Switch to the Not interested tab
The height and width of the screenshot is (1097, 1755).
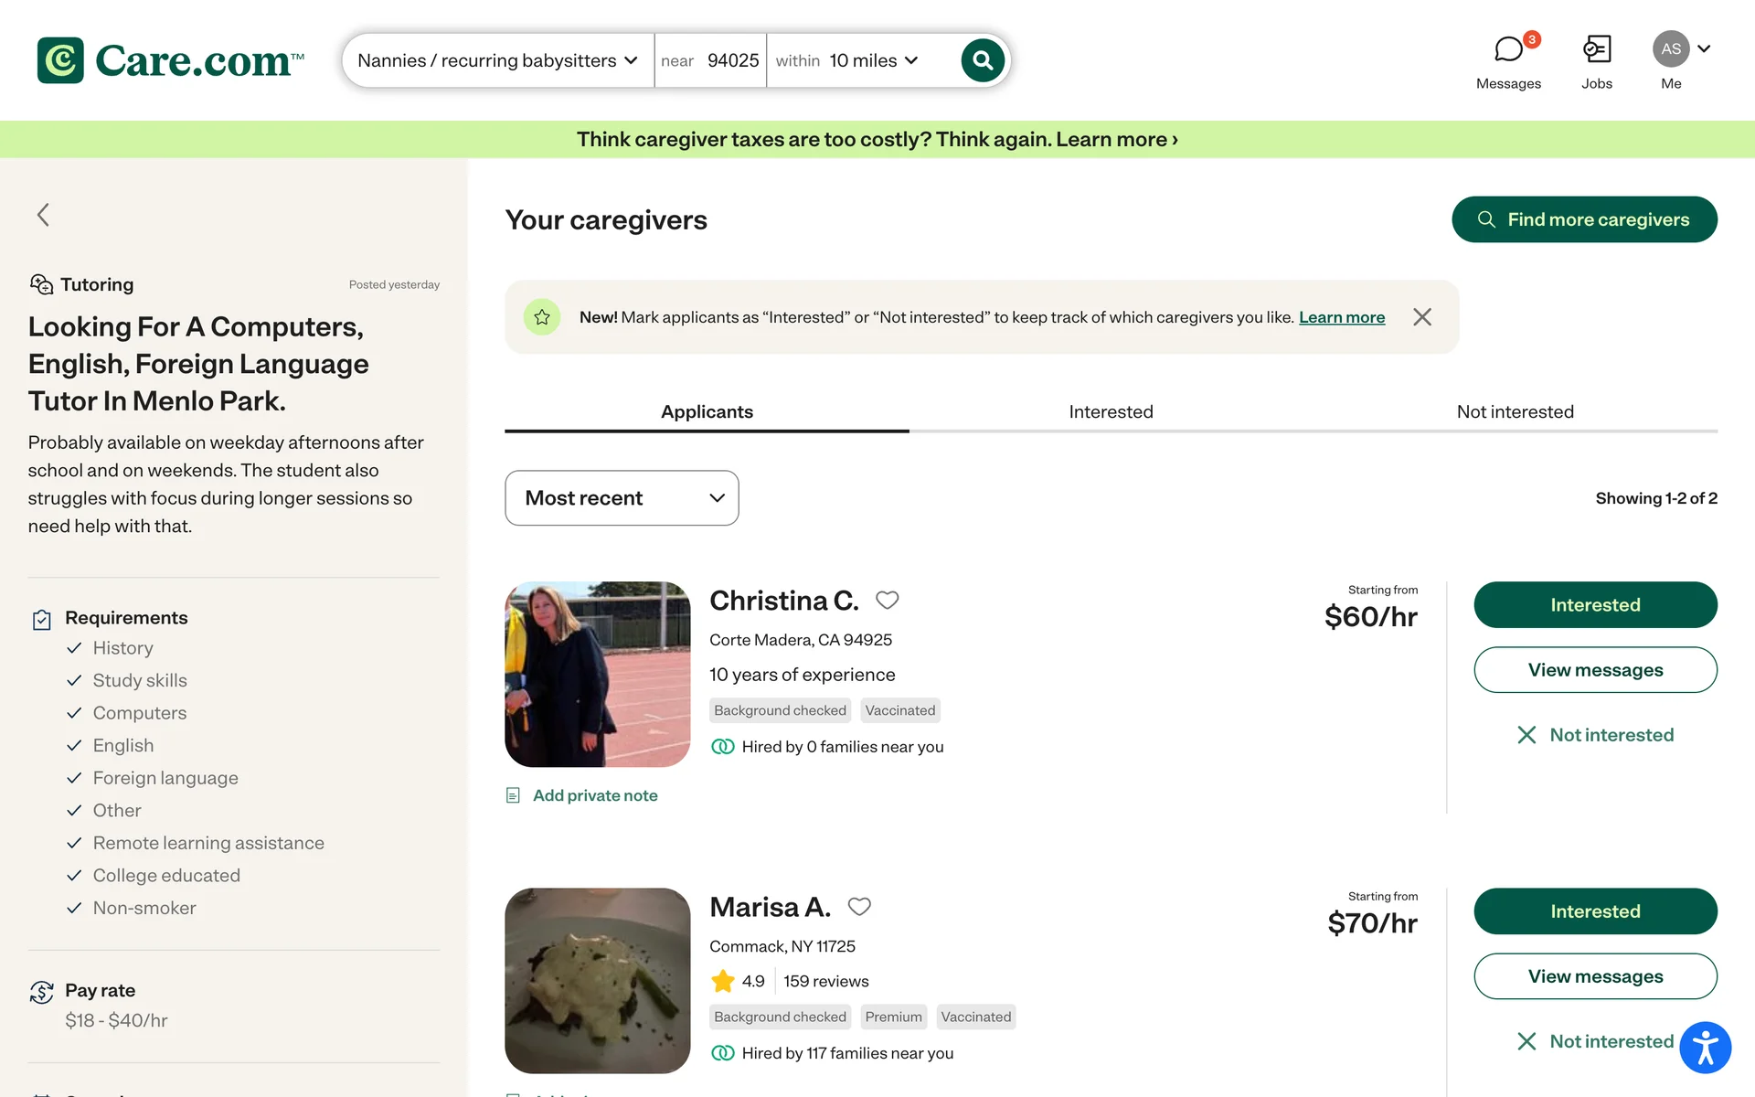pyautogui.click(x=1515, y=412)
